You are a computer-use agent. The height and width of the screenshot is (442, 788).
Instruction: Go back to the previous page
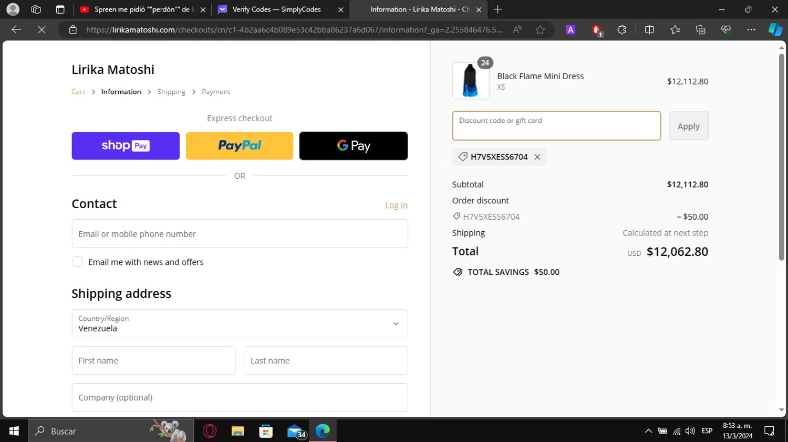point(16,30)
